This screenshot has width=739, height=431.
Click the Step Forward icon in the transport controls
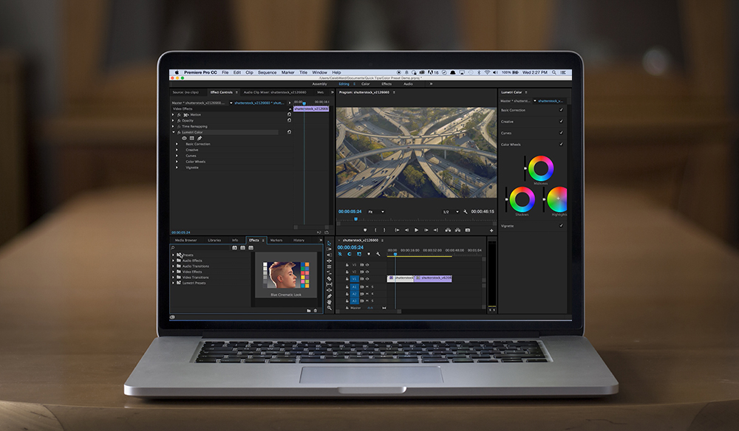click(x=426, y=230)
